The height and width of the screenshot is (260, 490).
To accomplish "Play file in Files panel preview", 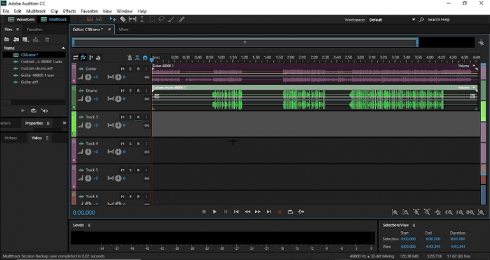I will click(23, 110).
